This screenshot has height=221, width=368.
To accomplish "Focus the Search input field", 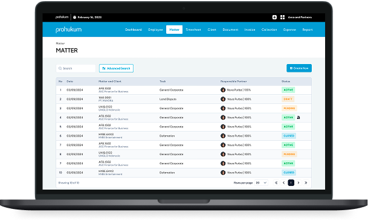I will 76,68.
